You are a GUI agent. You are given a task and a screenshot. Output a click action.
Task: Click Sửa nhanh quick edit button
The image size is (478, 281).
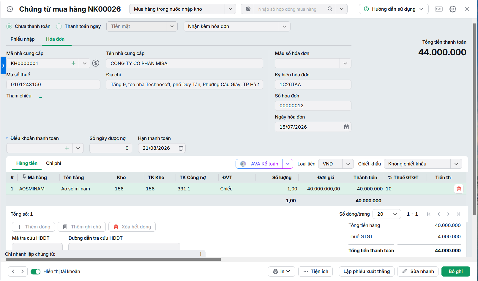pyautogui.click(x=418, y=271)
